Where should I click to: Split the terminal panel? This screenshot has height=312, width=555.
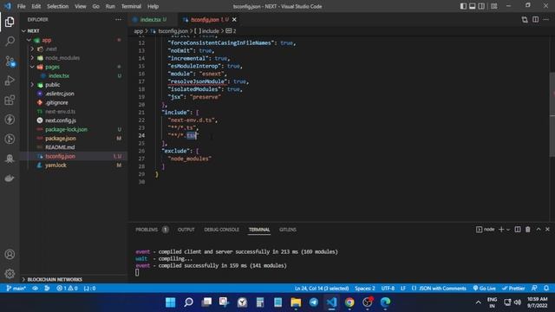(x=518, y=229)
